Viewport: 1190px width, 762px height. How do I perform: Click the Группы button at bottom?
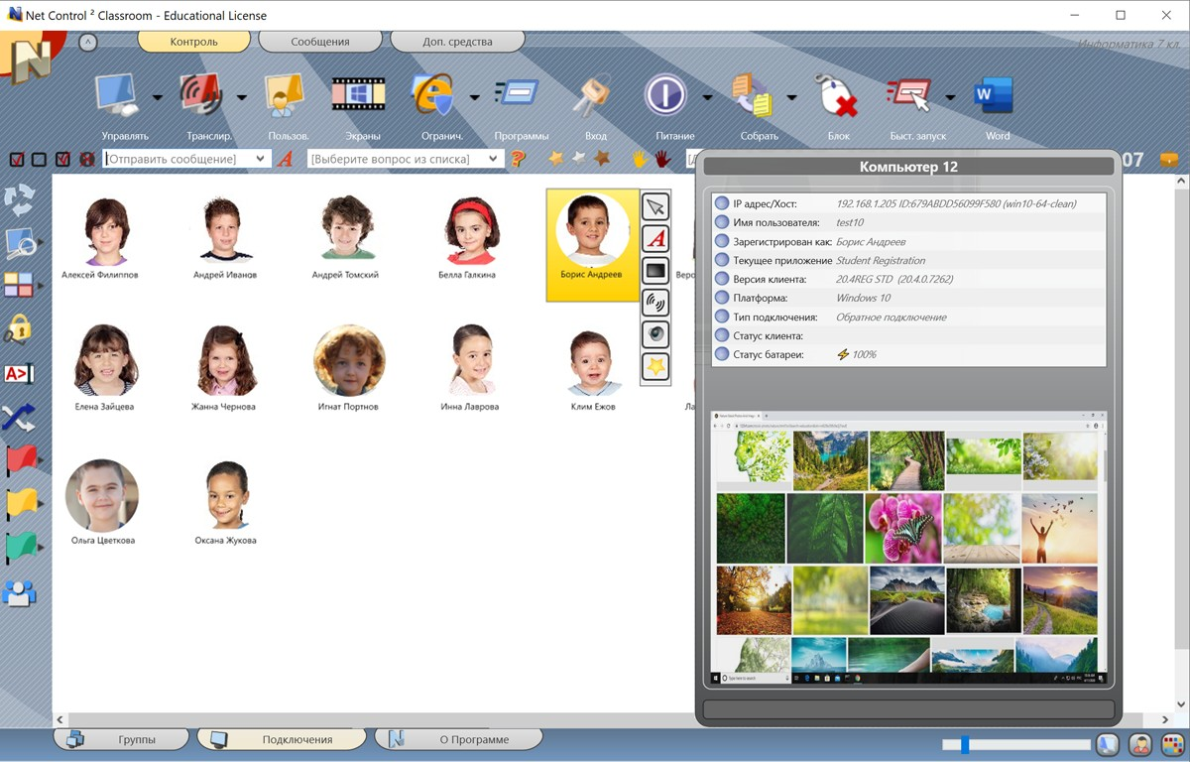[122, 739]
